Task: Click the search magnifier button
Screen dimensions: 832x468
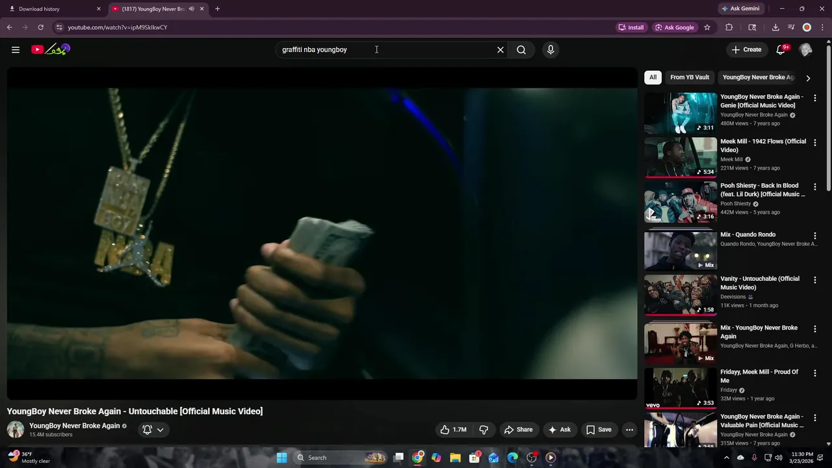Action: point(521,49)
